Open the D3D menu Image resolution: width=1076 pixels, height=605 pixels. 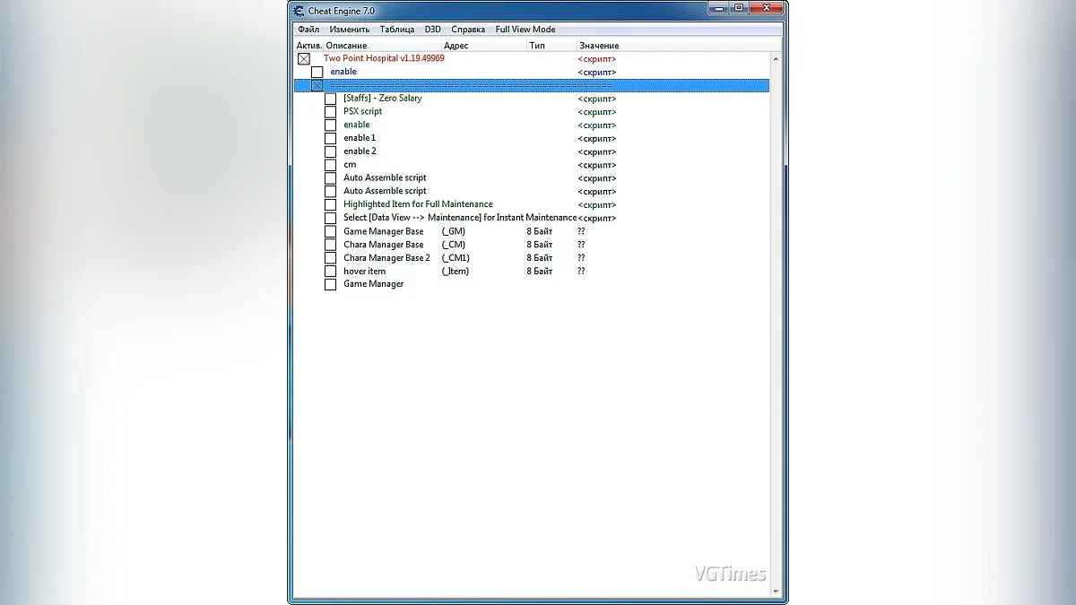click(x=432, y=30)
